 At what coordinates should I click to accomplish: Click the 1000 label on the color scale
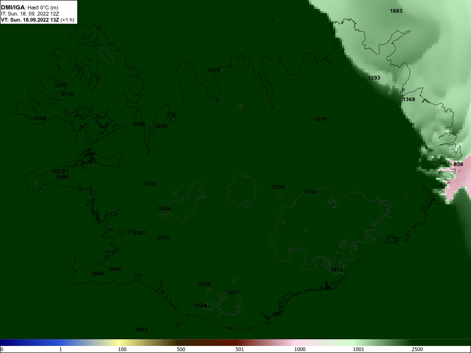pyautogui.click(x=300, y=349)
